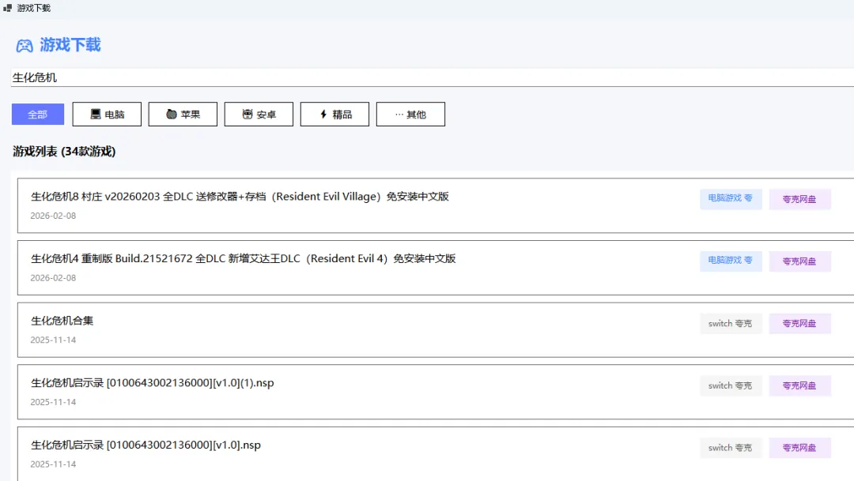854x481 pixels.
Task: Click date 2026-02-08 under 生化危机4 重制版
Action: [53, 277]
